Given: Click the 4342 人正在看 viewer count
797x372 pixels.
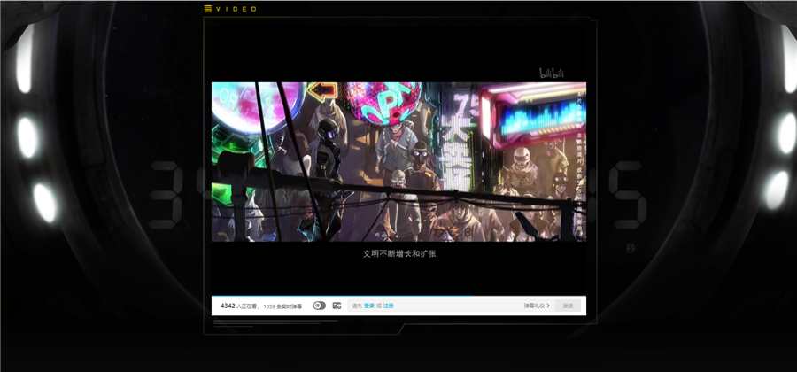Looking at the screenshot, I should [239, 306].
